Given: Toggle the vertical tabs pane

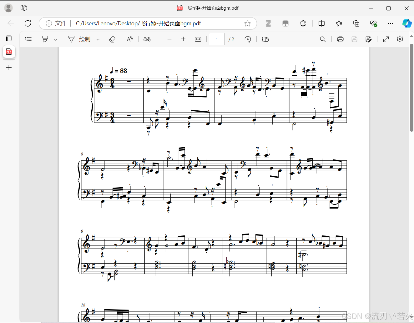Looking at the screenshot, I should [9, 38].
